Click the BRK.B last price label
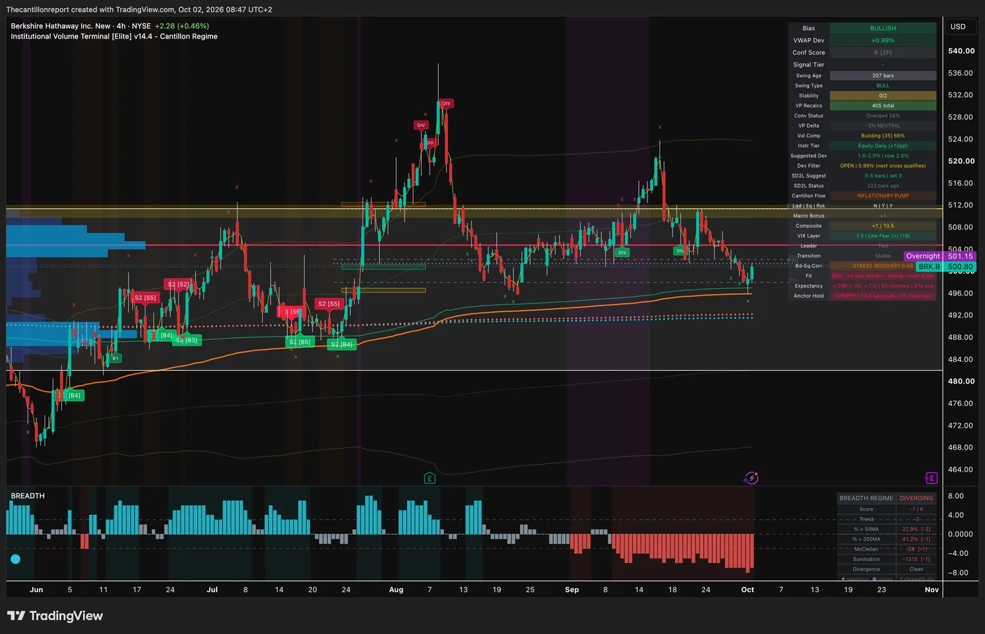This screenshot has height=634, width=985. pos(929,267)
